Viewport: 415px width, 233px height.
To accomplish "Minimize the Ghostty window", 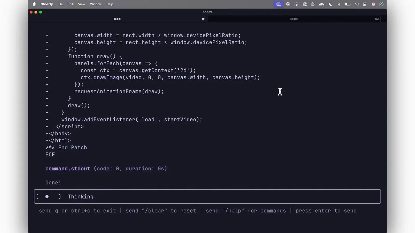I will point(36,12).
